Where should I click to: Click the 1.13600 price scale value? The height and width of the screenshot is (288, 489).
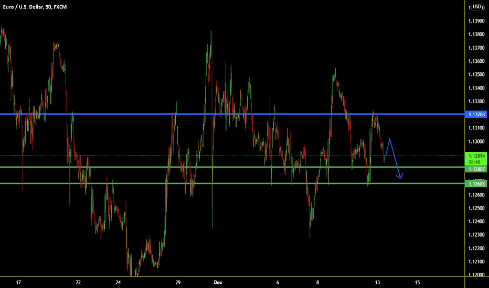point(476,61)
